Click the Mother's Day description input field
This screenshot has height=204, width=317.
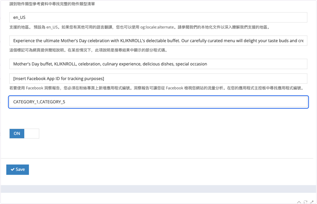(158, 41)
